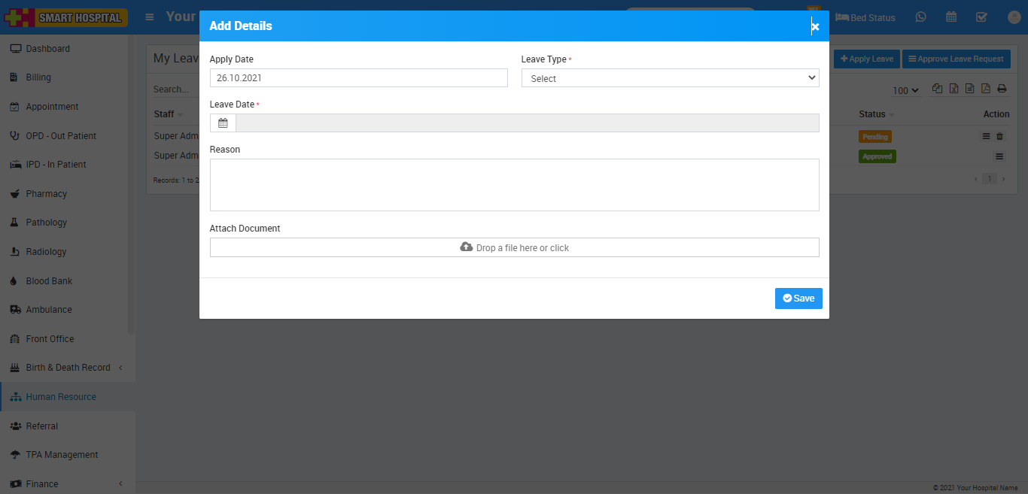
Task: Go to Pharmacy in the sidebar
Action: [x=46, y=194]
